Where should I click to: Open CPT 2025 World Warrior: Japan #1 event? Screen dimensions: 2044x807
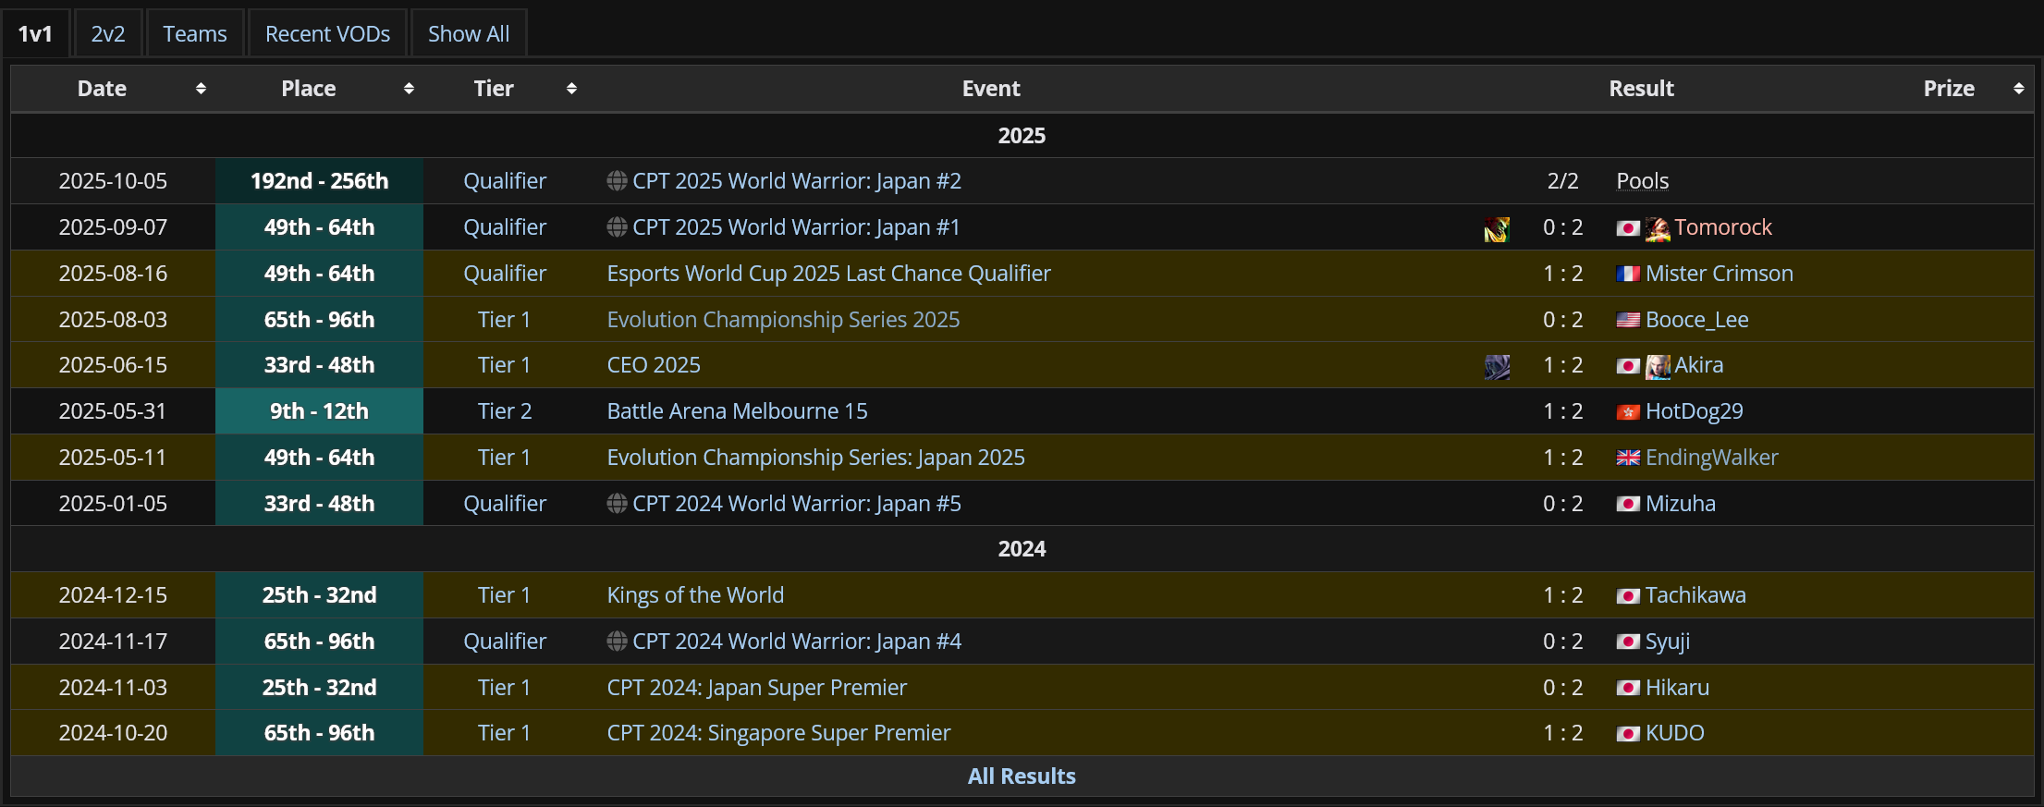click(x=796, y=227)
